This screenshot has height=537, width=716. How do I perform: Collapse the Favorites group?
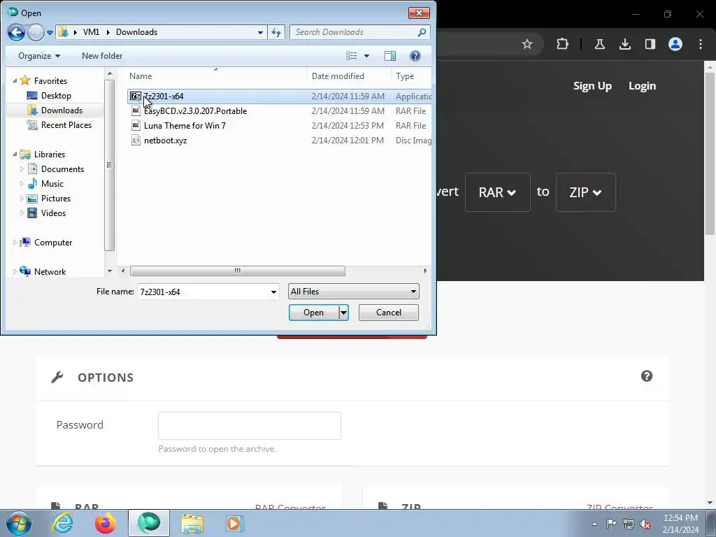point(15,81)
